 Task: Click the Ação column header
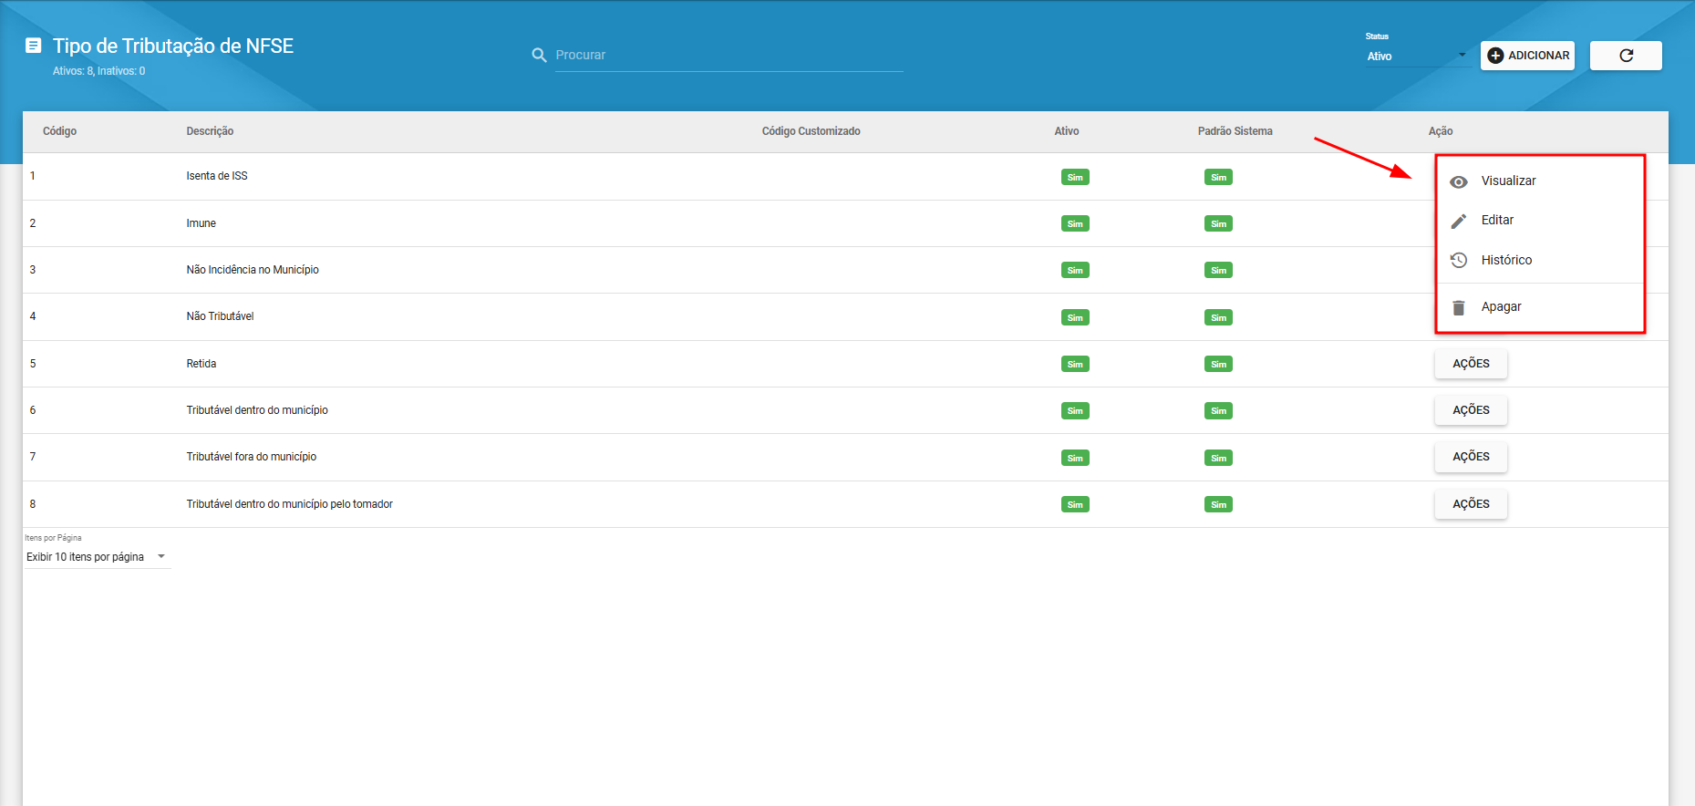(1441, 131)
